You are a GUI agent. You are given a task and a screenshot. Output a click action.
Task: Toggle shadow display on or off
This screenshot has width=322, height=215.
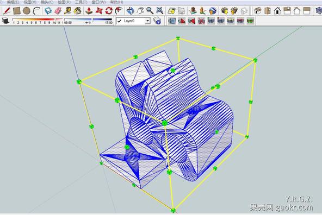coord(5,21)
